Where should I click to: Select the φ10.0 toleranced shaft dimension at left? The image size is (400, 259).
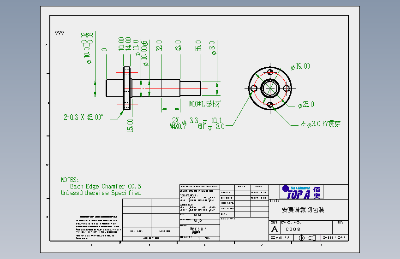87,48
